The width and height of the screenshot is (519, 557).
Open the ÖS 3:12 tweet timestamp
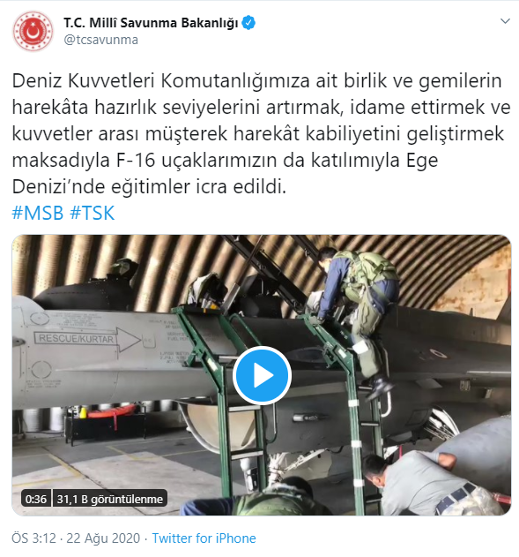[33, 538]
